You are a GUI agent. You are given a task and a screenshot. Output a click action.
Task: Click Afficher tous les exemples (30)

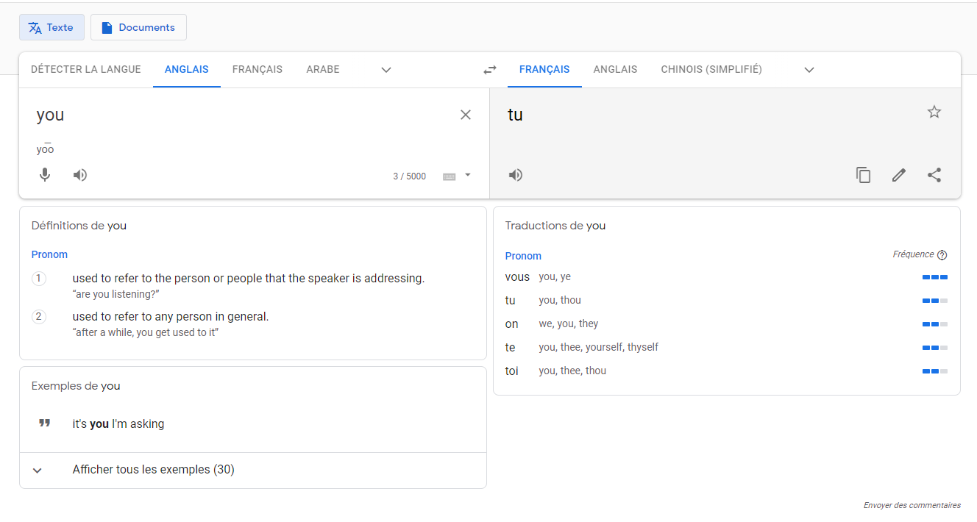154,470
